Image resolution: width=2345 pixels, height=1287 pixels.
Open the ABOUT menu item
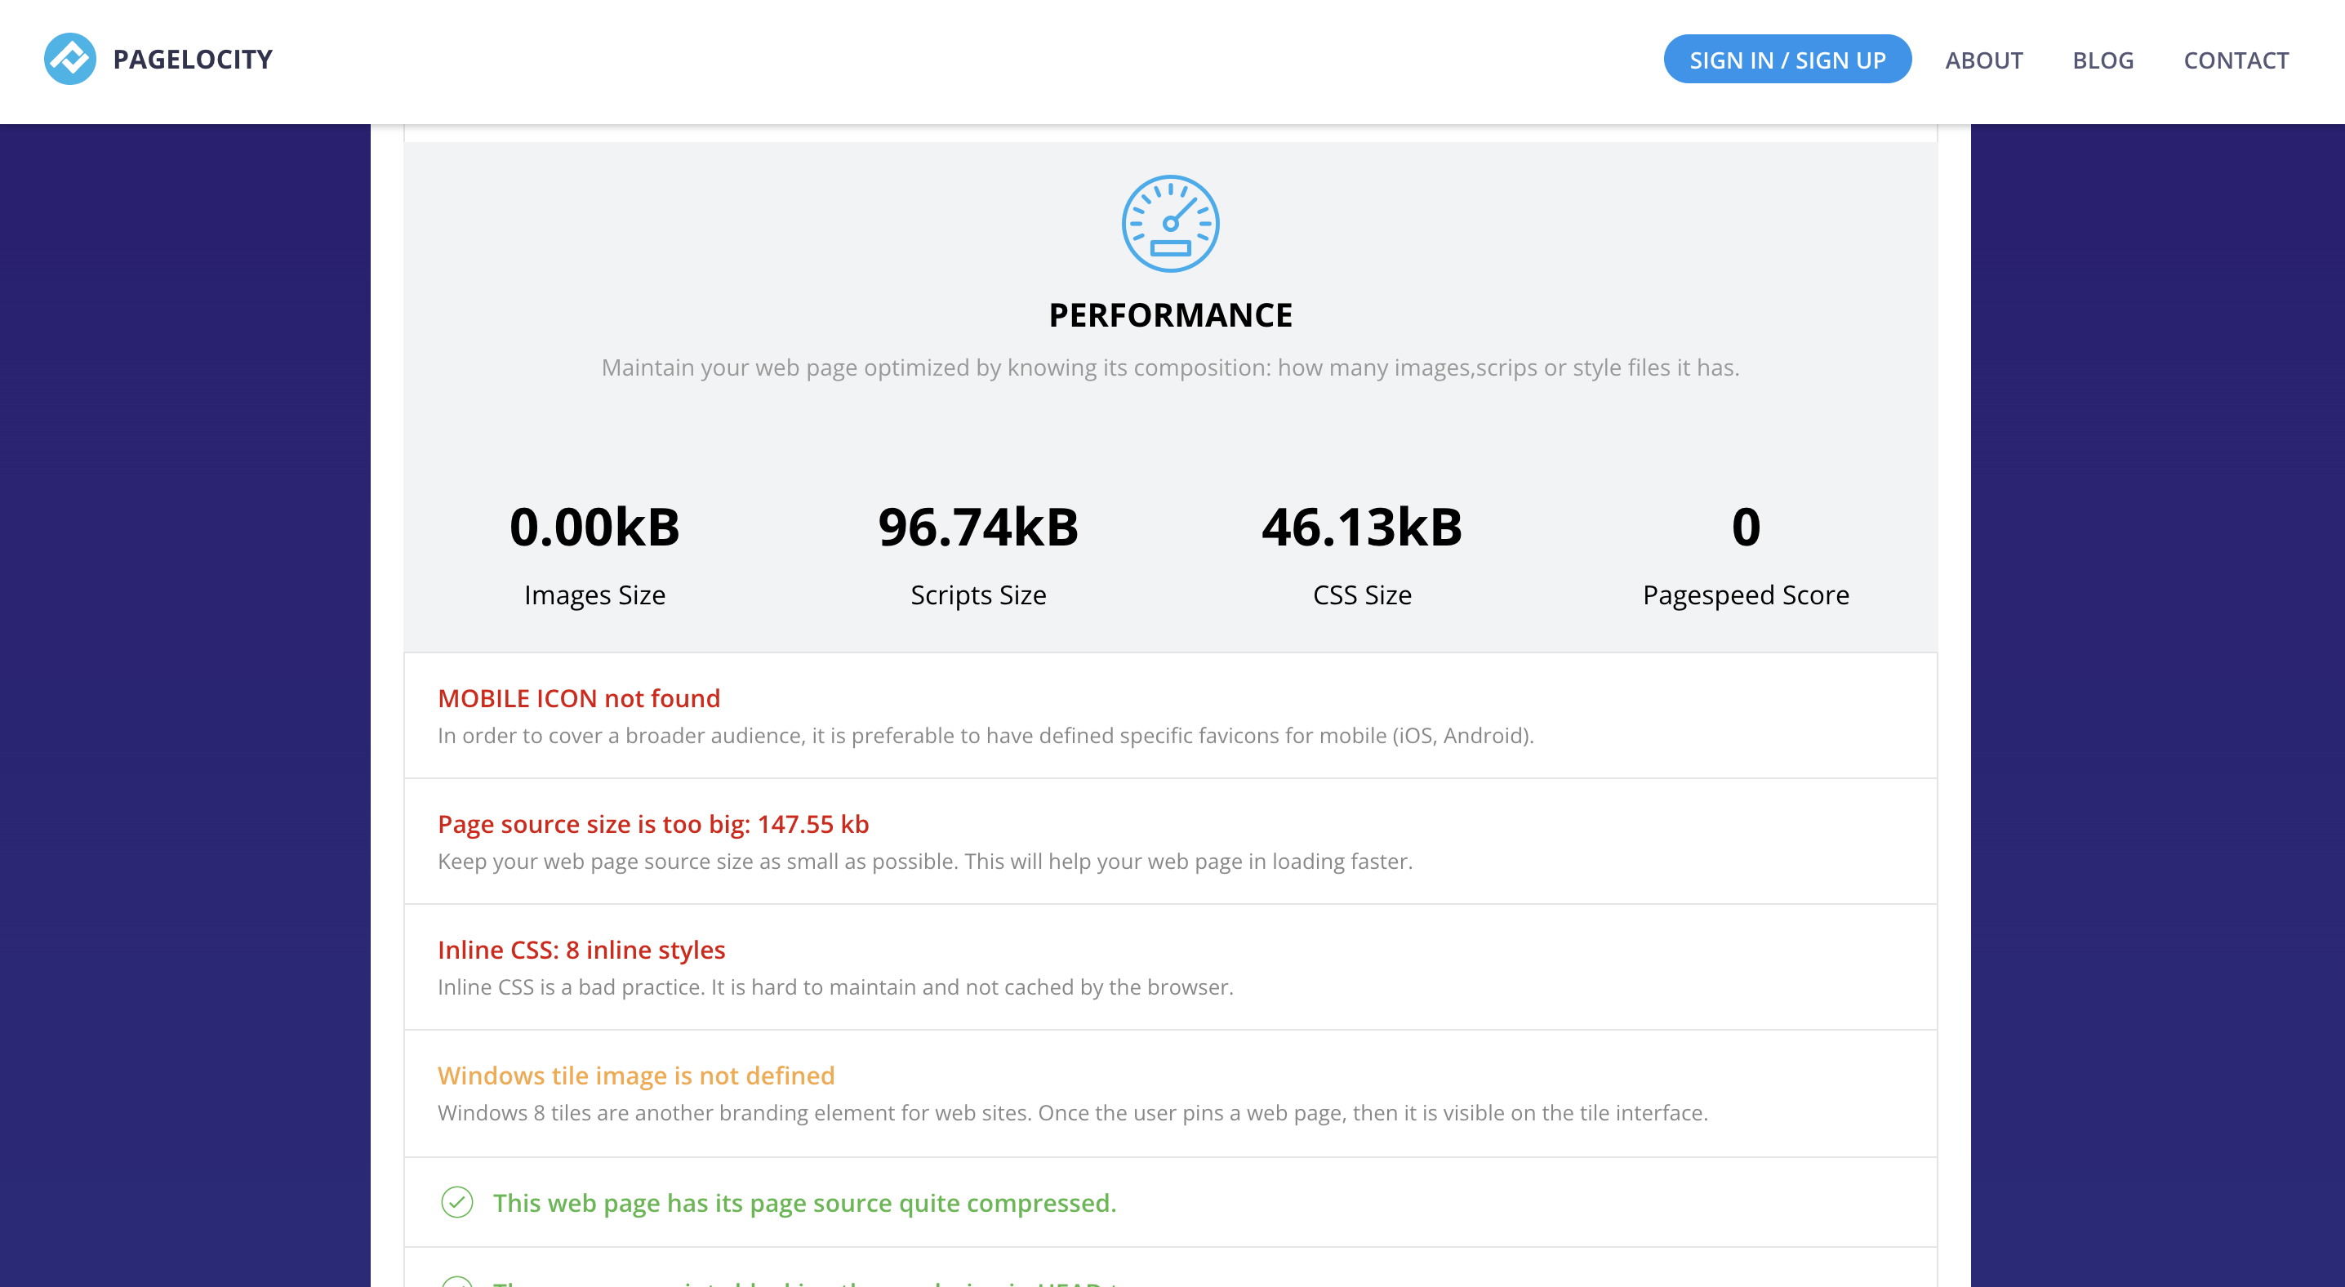click(1983, 60)
